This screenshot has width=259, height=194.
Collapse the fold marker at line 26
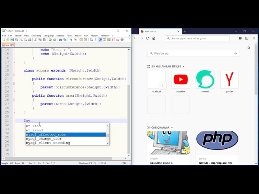[x=14, y=100]
